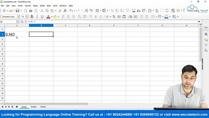Toggle Underline formatting
Viewport: 209px width, 118px height.
point(42,17)
